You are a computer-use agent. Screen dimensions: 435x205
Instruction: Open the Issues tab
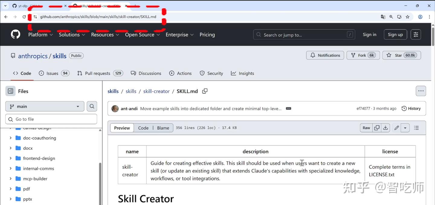point(54,73)
